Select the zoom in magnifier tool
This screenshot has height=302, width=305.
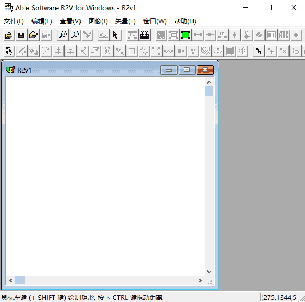click(63, 35)
